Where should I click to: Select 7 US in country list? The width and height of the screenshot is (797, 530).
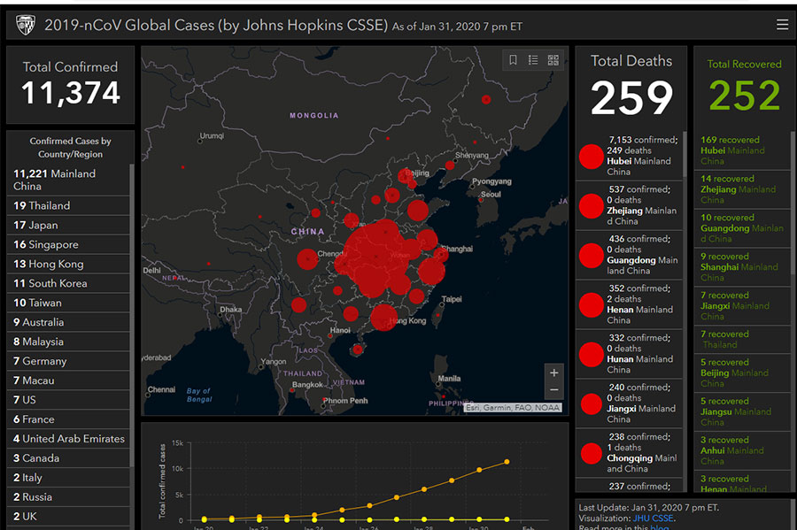68,400
